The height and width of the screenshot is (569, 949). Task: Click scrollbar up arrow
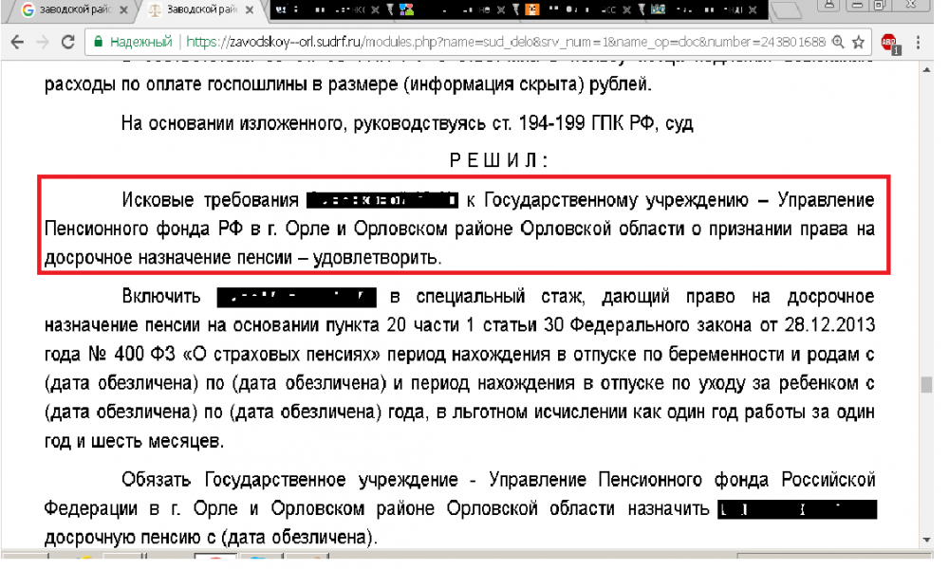[x=926, y=70]
